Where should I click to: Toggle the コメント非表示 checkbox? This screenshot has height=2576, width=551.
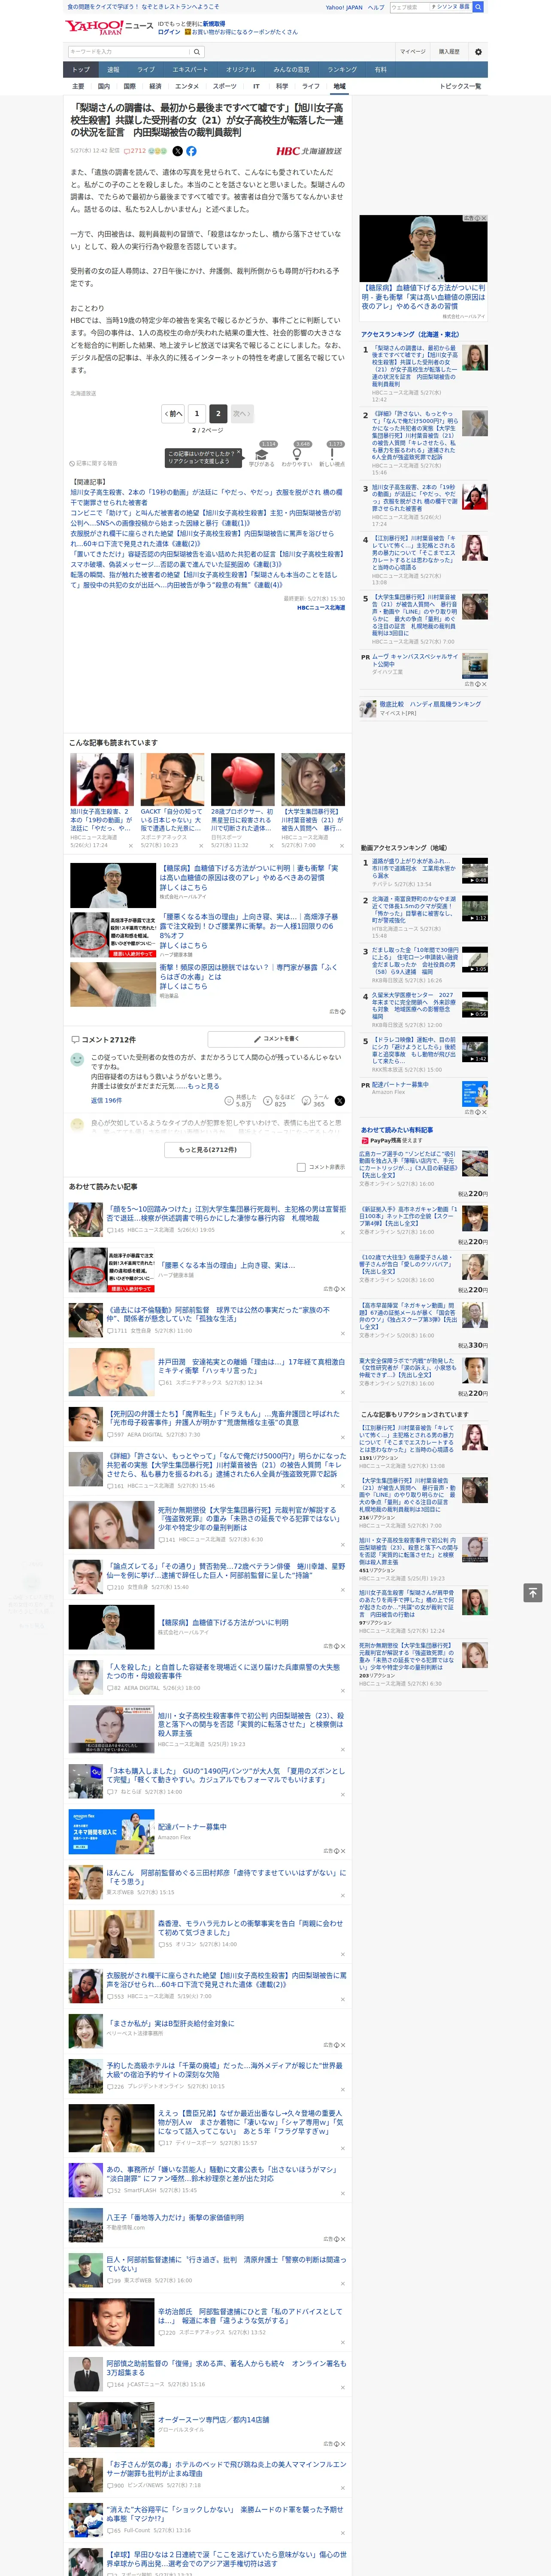[x=301, y=1167]
